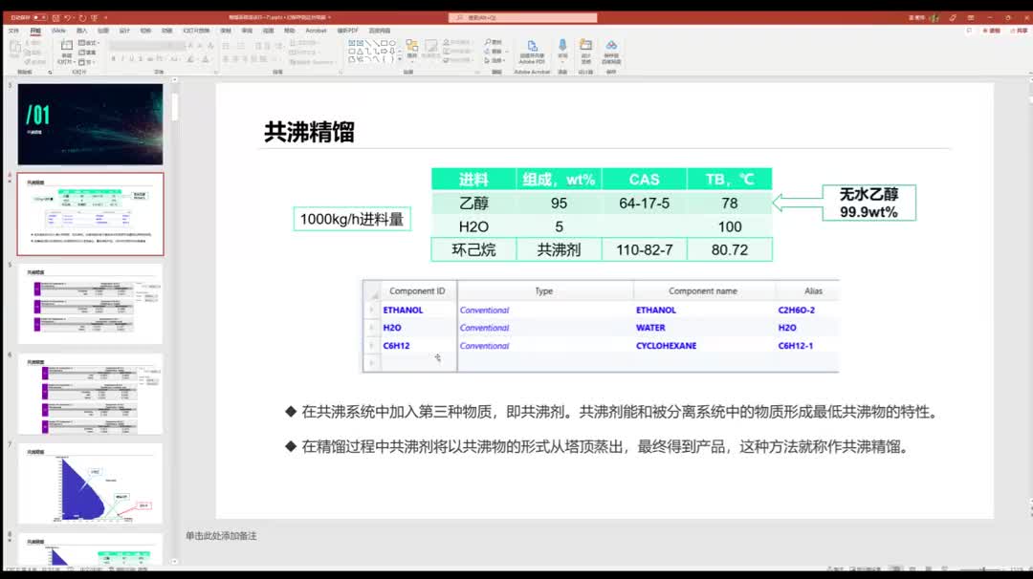The width and height of the screenshot is (1033, 579).
Task: Open the 文件 File tab
Action: (x=13, y=31)
